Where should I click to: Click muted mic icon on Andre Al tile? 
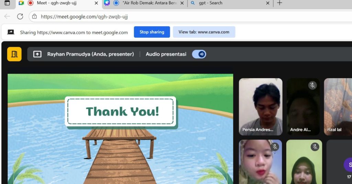tap(312, 85)
